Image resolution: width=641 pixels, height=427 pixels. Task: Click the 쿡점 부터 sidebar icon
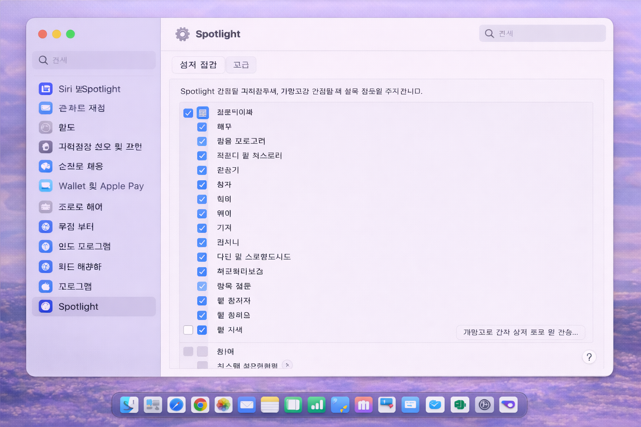[x=45, y=226]
